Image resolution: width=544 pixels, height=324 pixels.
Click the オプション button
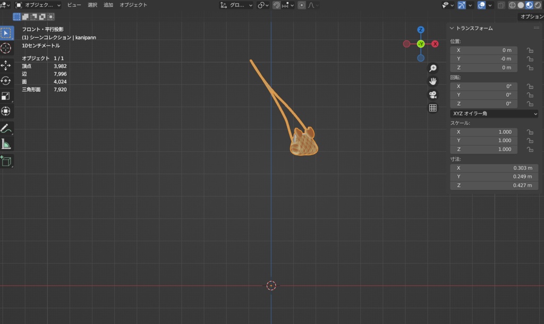tap(531, 16)
